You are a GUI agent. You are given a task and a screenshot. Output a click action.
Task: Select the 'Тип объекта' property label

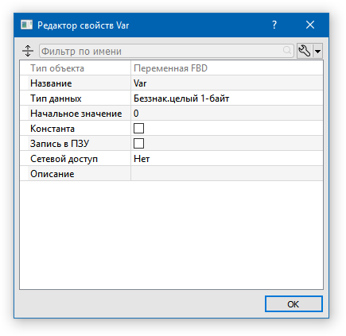(x=57, y=68)
